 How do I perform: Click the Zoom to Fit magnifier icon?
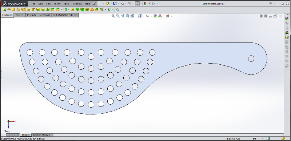tap(113, 16)
